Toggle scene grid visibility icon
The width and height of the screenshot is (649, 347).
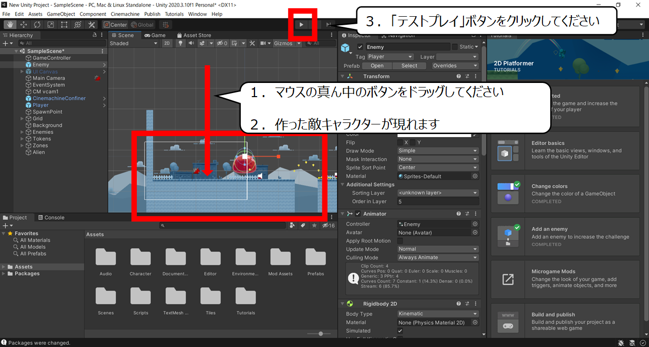(x=234, y=44)
